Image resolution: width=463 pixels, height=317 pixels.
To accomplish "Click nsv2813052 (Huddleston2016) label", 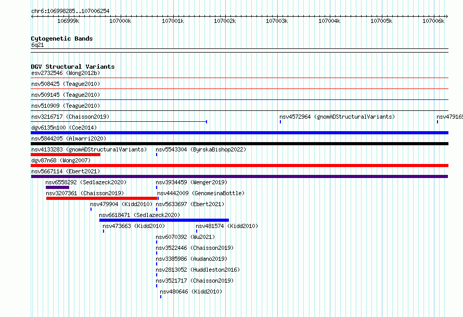I will [198, 270].
